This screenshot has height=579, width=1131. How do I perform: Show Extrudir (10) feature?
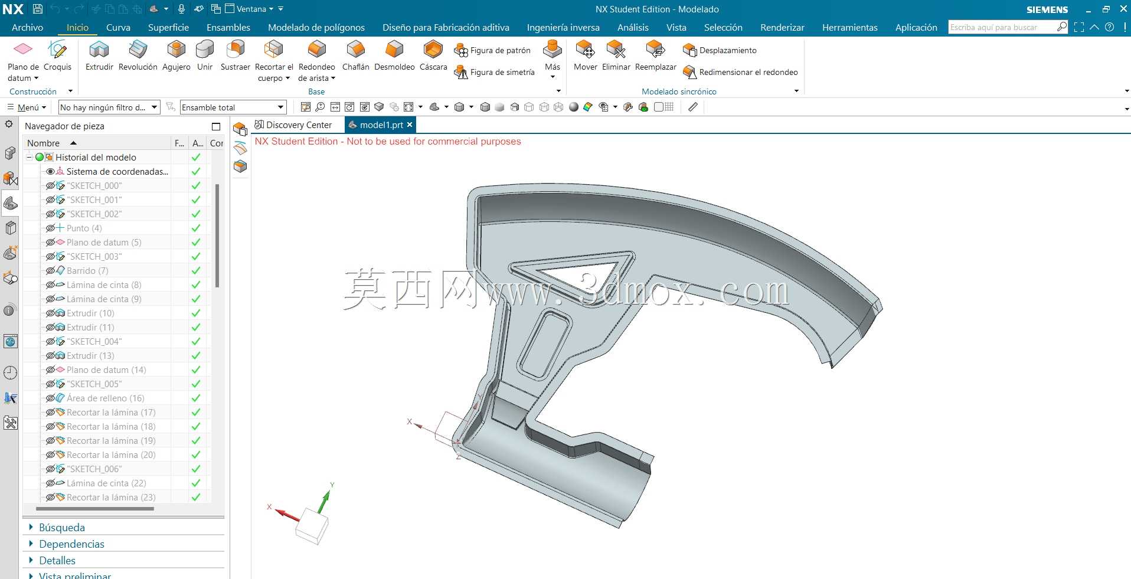(50, 313)
